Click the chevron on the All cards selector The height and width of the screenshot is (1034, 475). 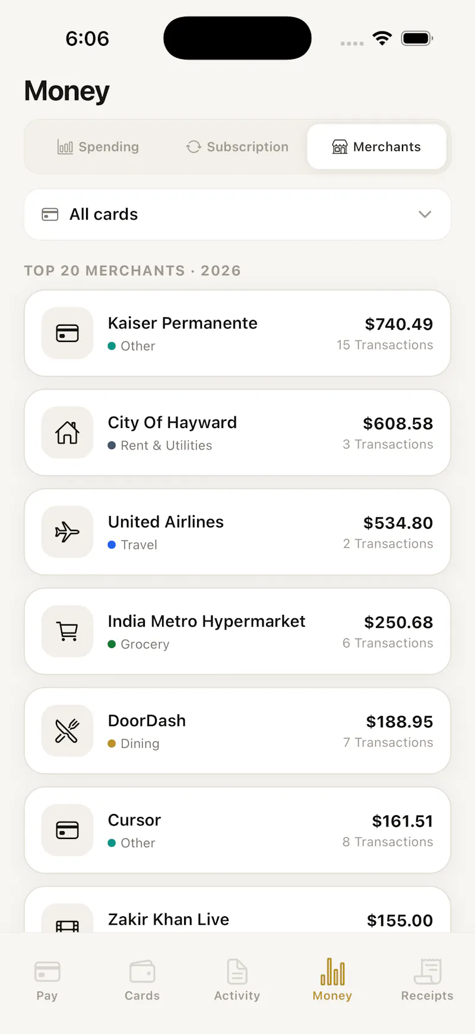click(425, 215)
